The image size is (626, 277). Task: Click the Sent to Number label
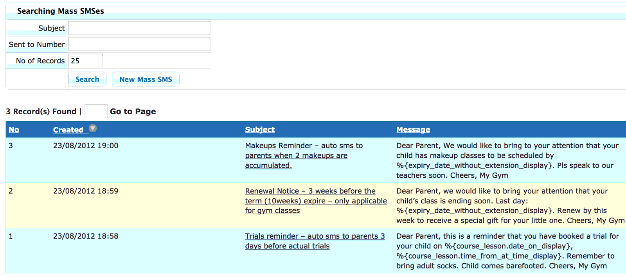point(37,45)
